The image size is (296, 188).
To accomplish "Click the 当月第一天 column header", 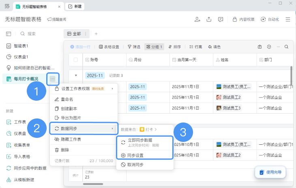I will point(191,60).
